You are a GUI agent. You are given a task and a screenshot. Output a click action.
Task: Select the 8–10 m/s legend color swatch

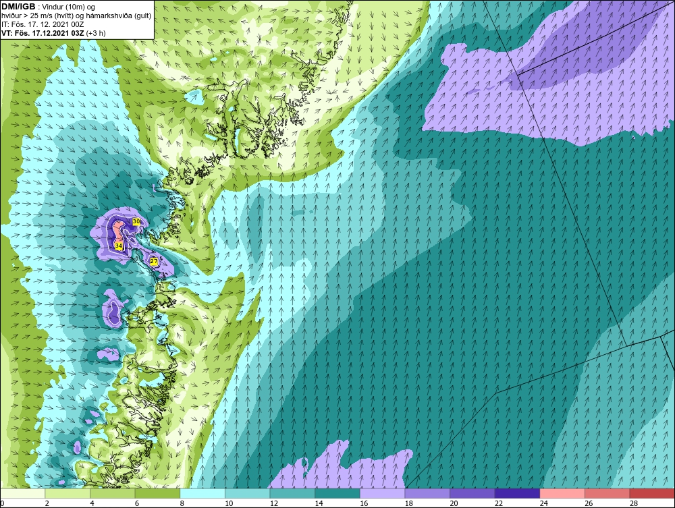click(x=202, y=493)
